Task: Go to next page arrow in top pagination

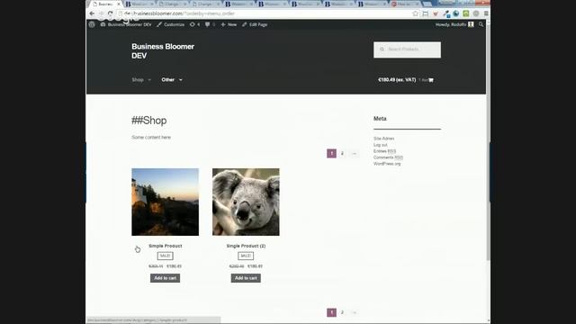Action: (354, 154)
